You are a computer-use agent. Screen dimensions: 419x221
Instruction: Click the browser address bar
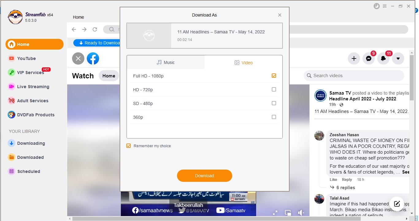pos(256,29)
